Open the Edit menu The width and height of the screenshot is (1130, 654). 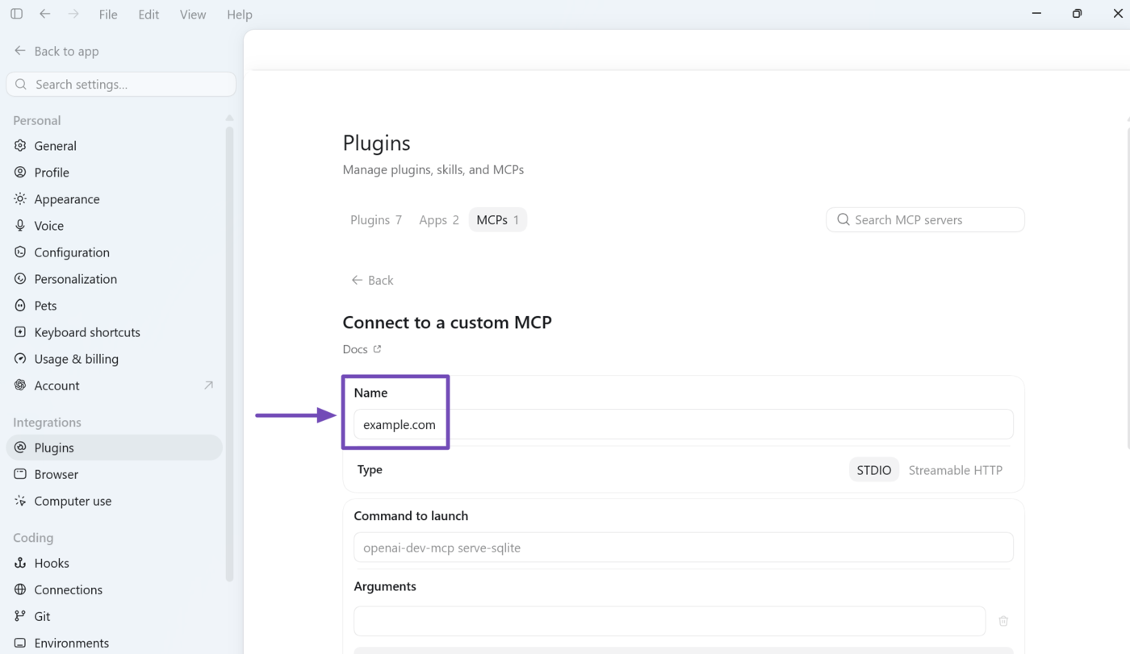[x=149, y=15]
